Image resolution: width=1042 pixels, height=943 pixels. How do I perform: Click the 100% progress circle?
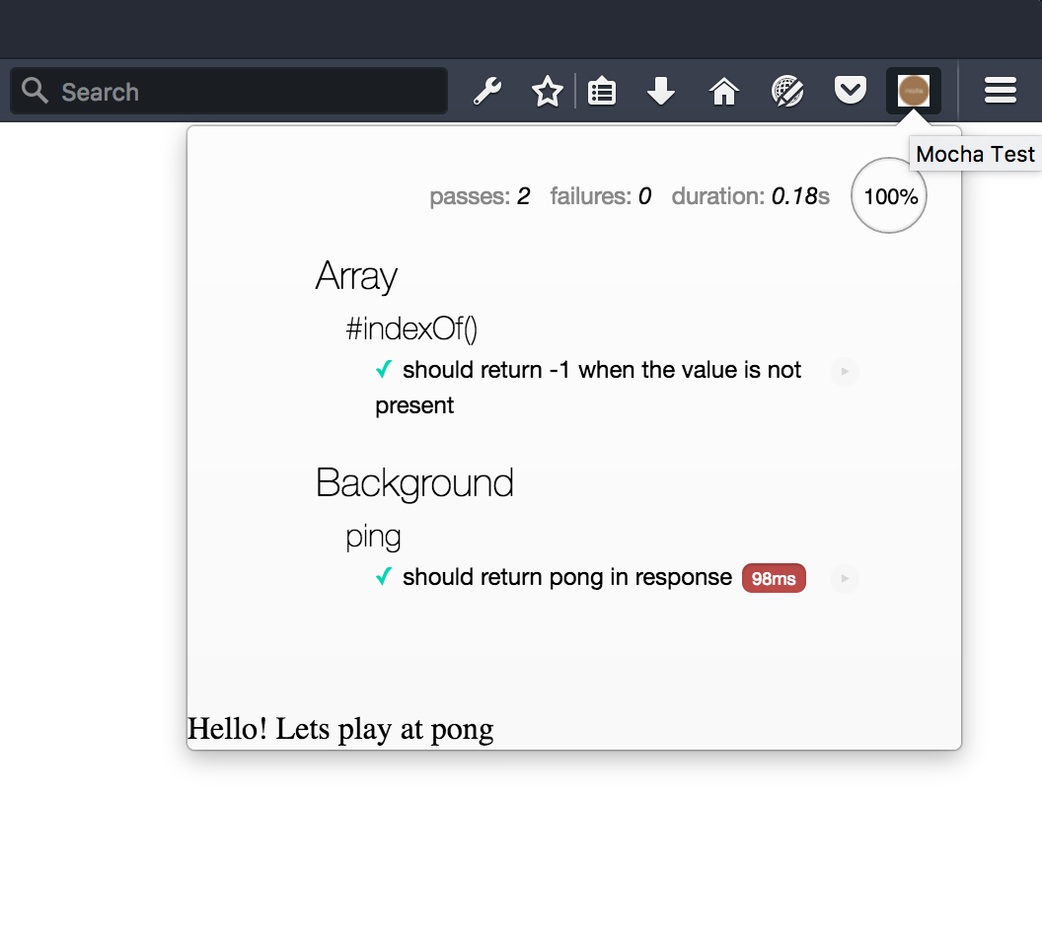coord(888,195)
